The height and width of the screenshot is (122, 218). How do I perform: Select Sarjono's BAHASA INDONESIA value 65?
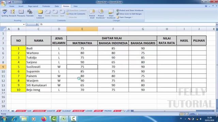(113, 62)
